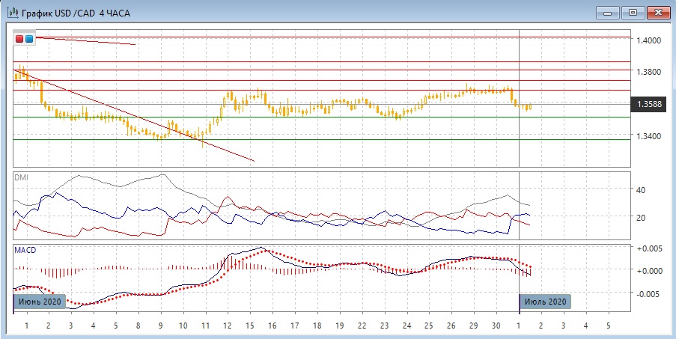Select the DMI indicator label
The height and width of the screenshot is (339, 676).
[23, 177]
